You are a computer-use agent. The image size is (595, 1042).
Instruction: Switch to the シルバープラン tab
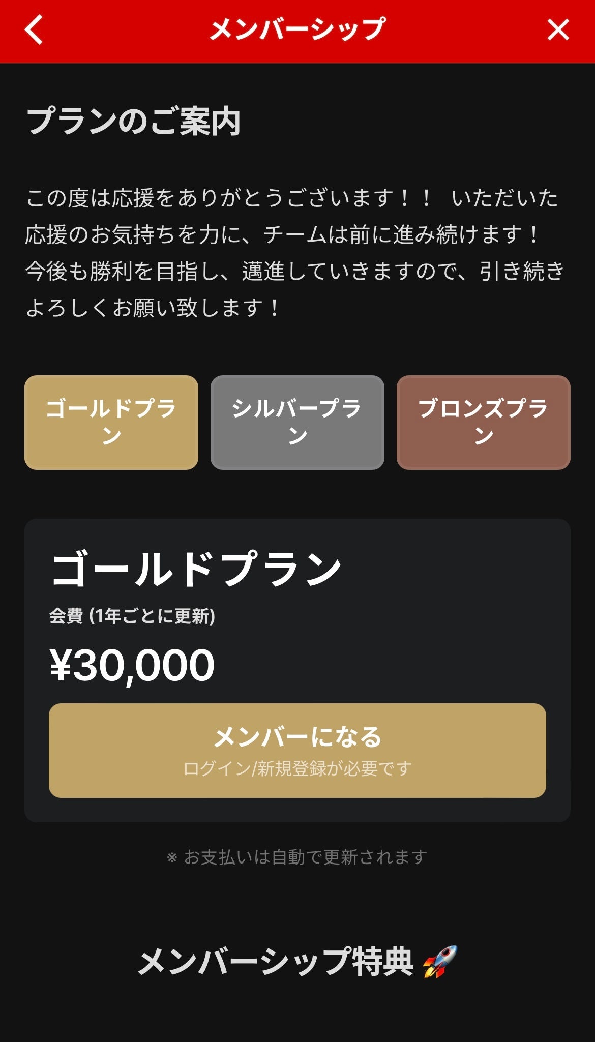(297, 422)
